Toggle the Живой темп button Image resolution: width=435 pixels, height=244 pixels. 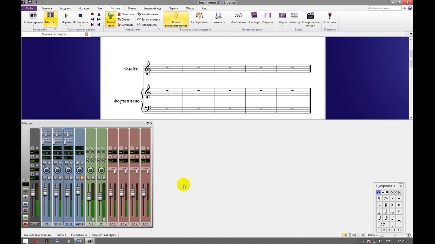[110, 19]
